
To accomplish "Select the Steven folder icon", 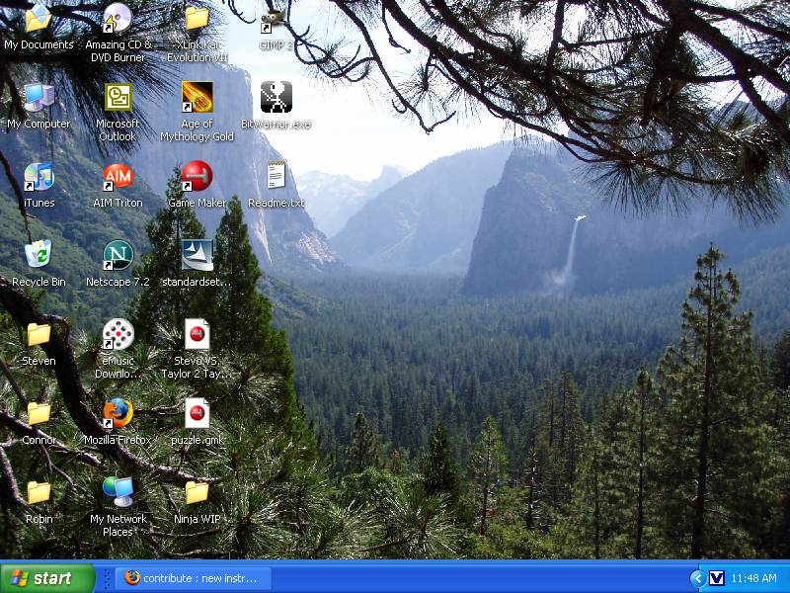I will click(39, 334).
